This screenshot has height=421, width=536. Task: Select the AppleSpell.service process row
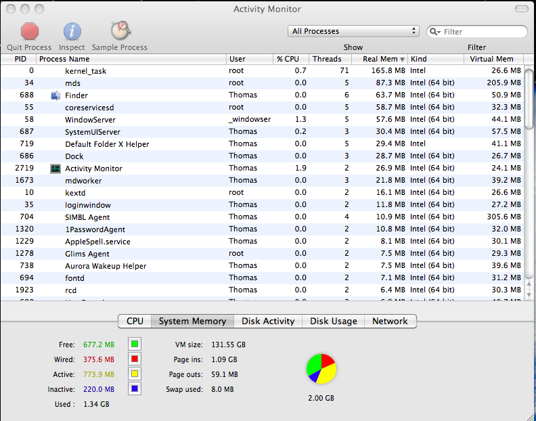click(262, 242)
